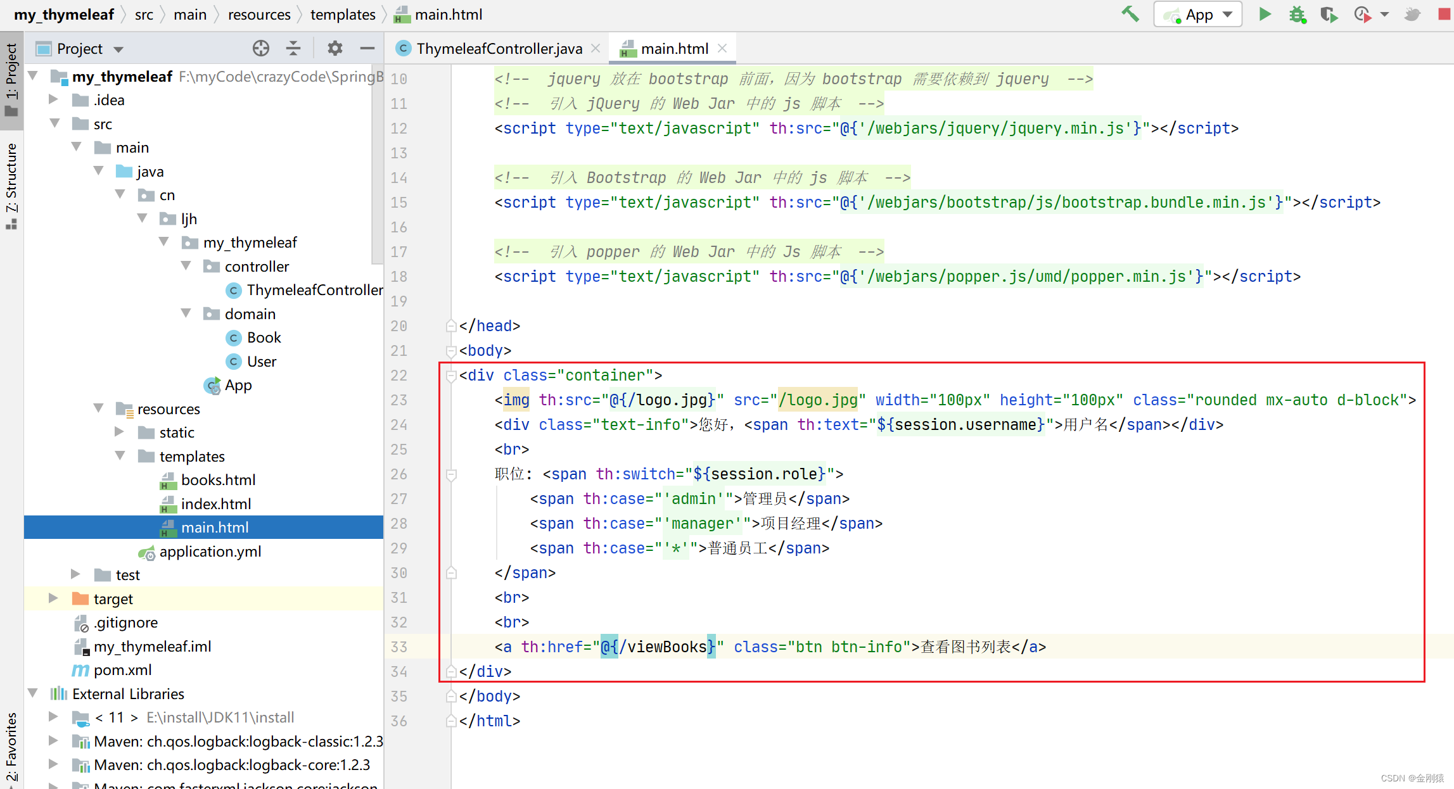
Task: Click the locate current file crosshair icon
Action: [260, 48]
